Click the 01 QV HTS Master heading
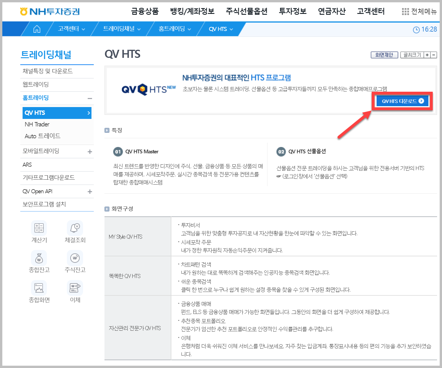Viewport: 442px width, 368px height. click(x=136, y=152)
